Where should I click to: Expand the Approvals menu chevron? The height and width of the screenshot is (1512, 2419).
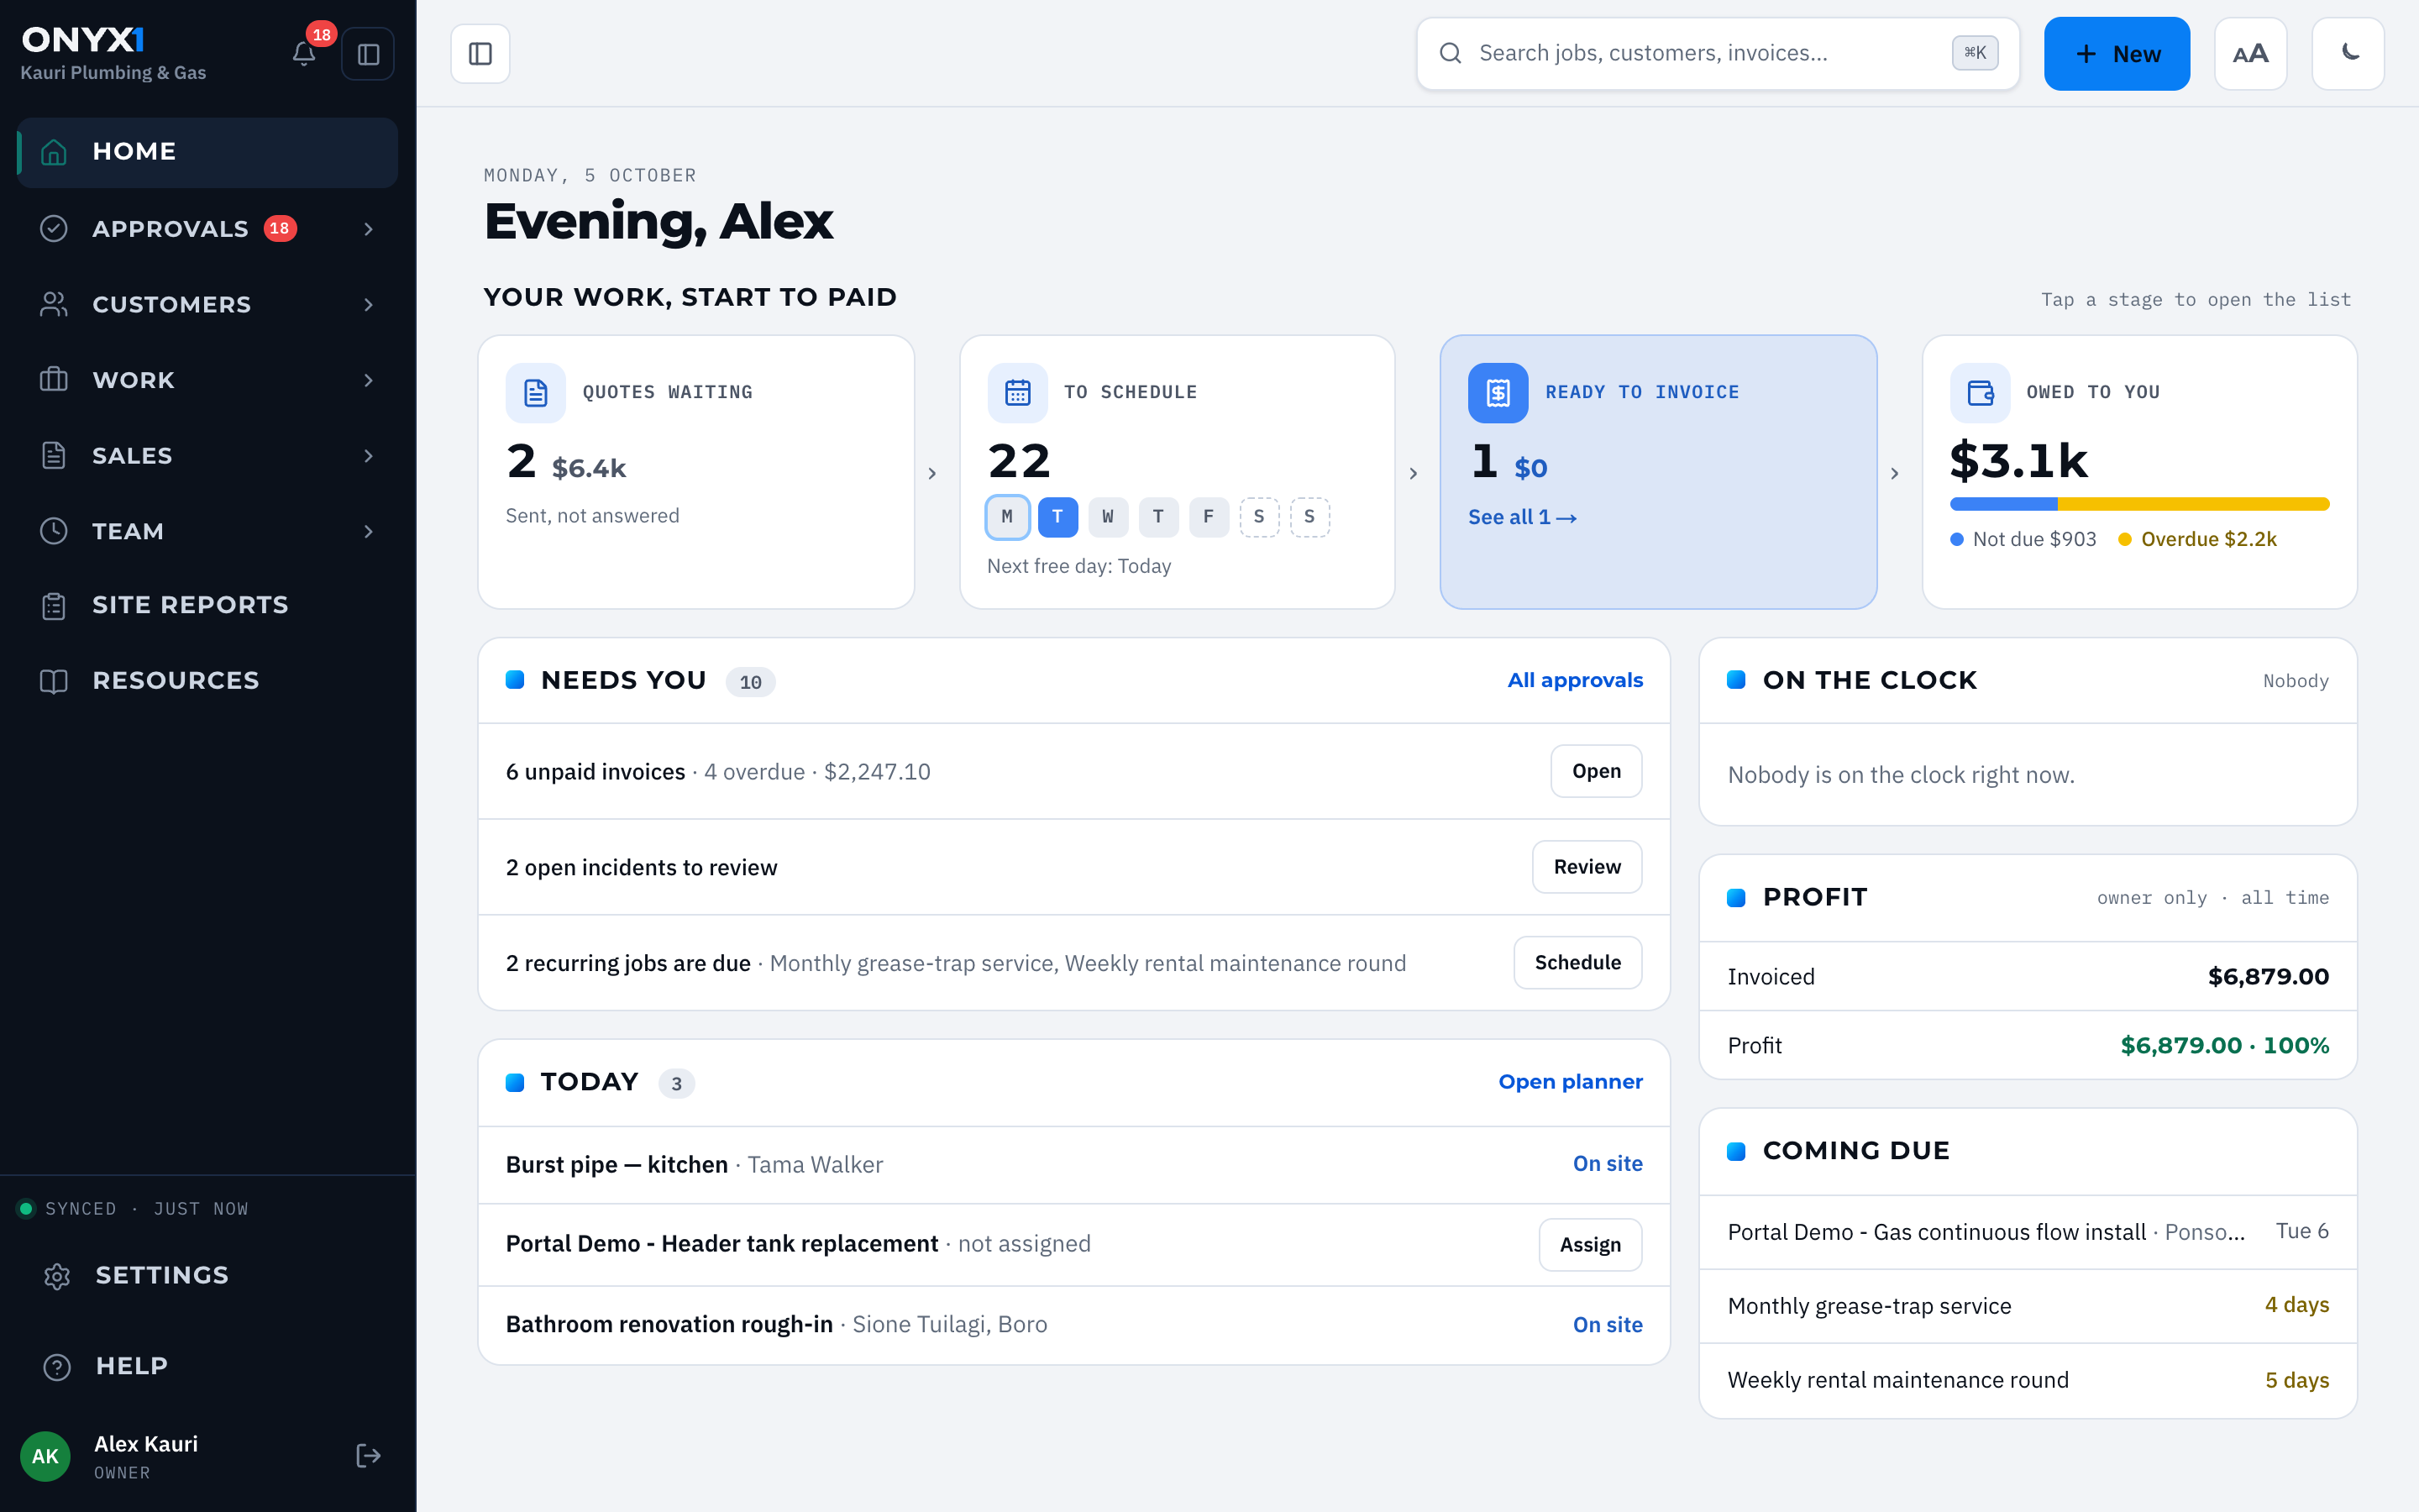tap(369, 229)
